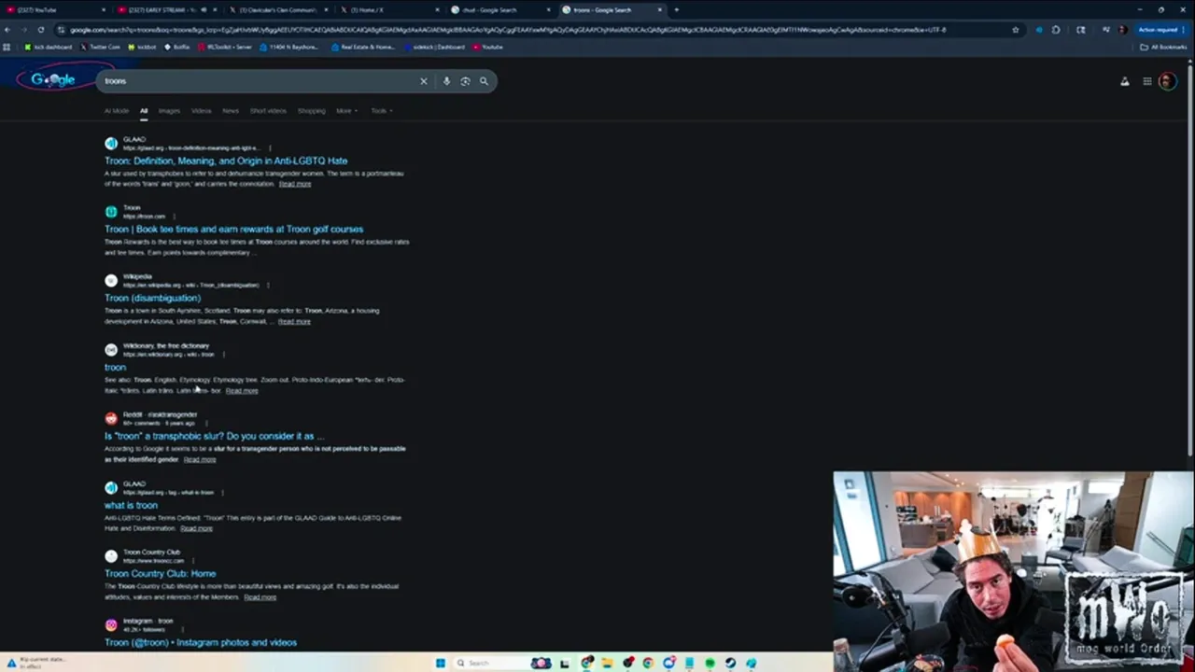
Task: Clear the search query with the X icon
Action: click(423, 81)
